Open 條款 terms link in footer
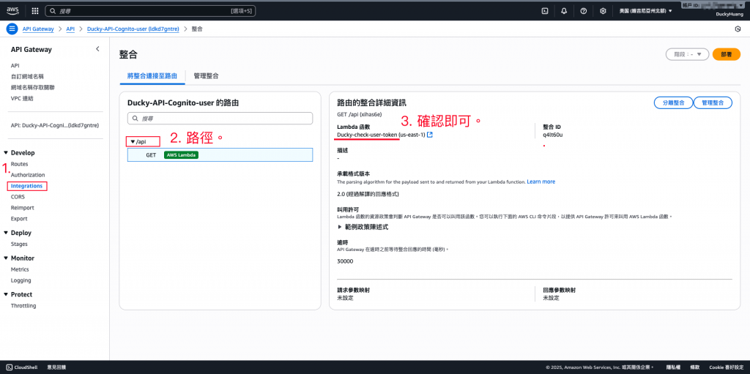 (x=694, y=367)
